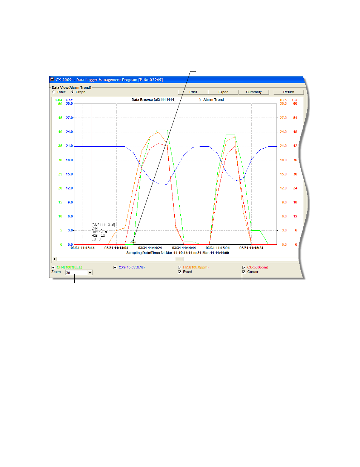Screen dimensions: 360x467
Task: Toggle the H2S(100.0ppm) checkbox
Action: pos(180,267)
